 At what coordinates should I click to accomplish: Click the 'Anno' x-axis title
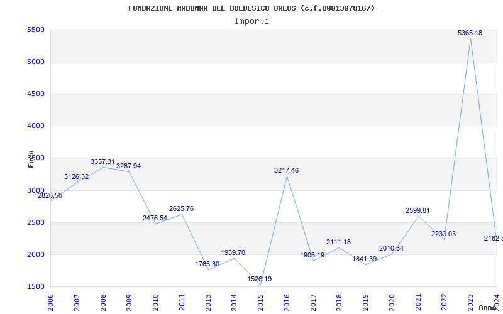click(487, 308)
